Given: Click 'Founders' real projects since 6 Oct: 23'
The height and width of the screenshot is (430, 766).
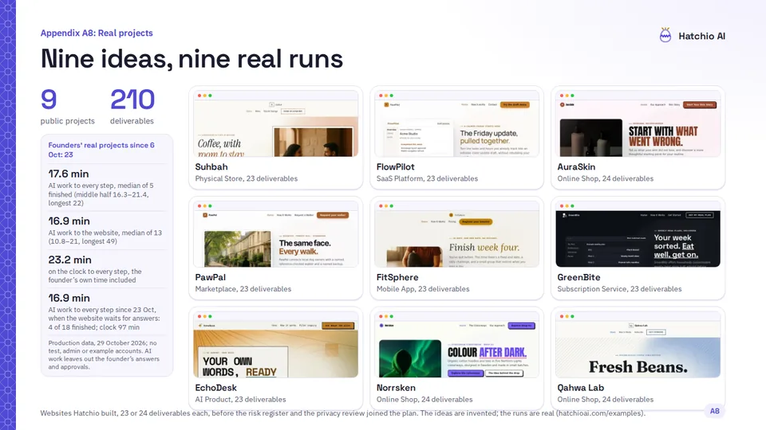Looking at the screenshot, I should (101, 150).
